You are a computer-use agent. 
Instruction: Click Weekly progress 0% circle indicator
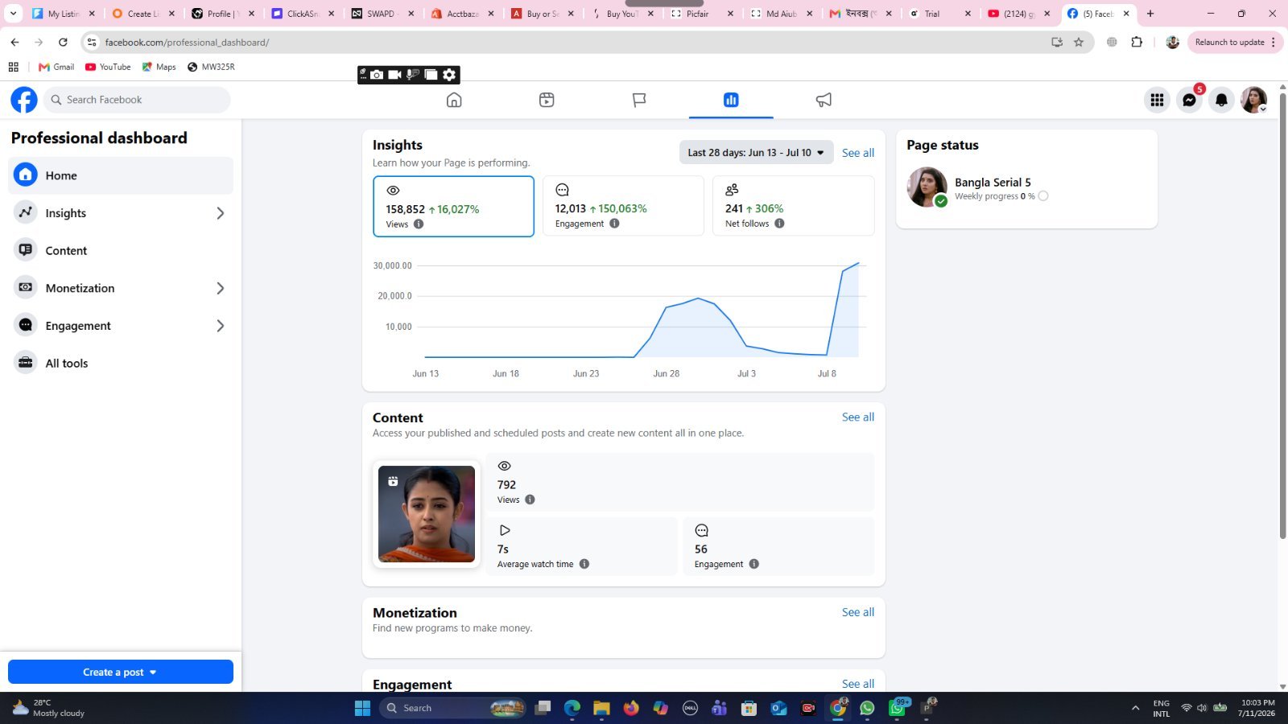tap(1043, 196)
